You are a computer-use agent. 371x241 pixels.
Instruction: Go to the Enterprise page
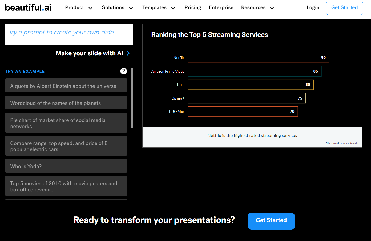click(x=221, y=7)
